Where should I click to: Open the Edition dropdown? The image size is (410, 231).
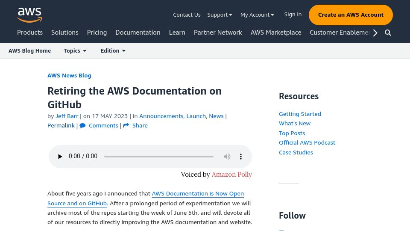pos(113,51)
